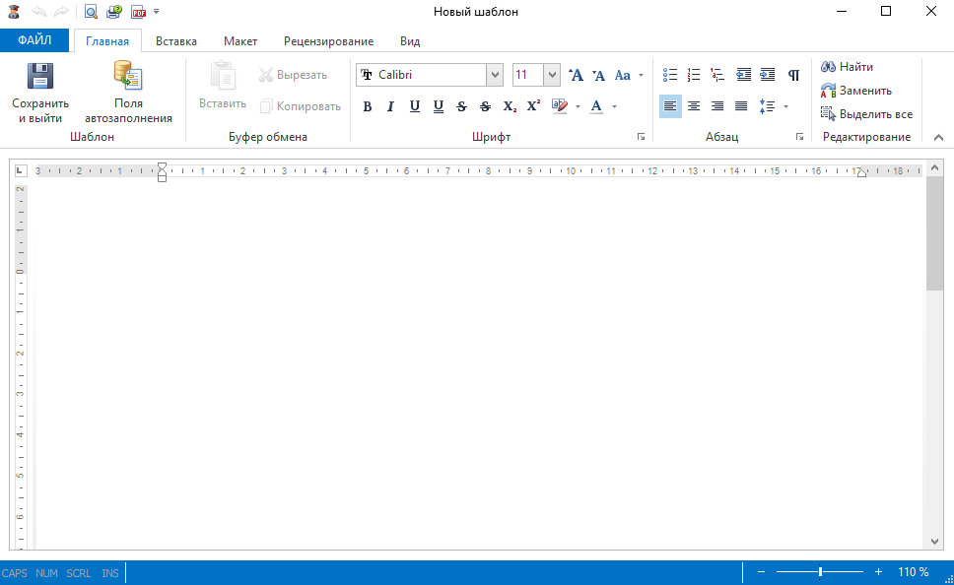Switch to the Макет tab

(240, 41)
